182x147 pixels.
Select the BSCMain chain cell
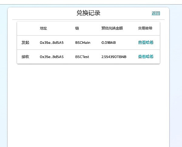(83, 43)
